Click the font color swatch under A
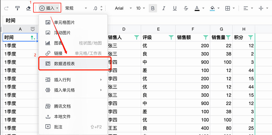 point(197,11)
